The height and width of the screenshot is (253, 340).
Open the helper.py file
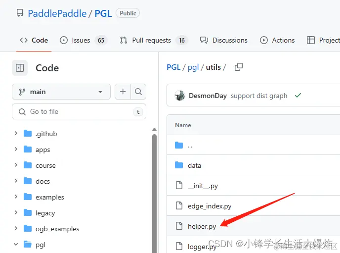point(202,226)
